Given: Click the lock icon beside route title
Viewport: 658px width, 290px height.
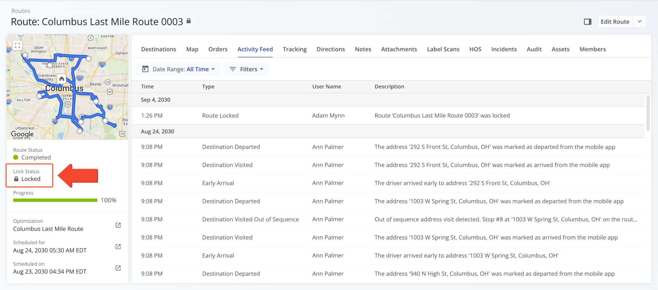Looking at the screenshot, I should point(189,21).
